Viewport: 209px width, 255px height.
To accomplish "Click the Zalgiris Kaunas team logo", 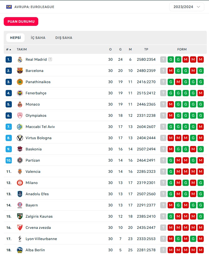I will [20, 216].
